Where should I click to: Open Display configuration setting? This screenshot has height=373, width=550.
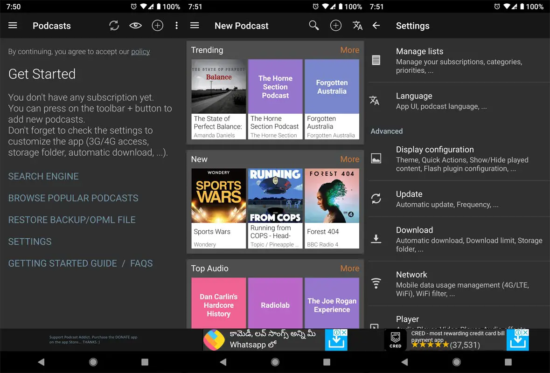point(459,159)
